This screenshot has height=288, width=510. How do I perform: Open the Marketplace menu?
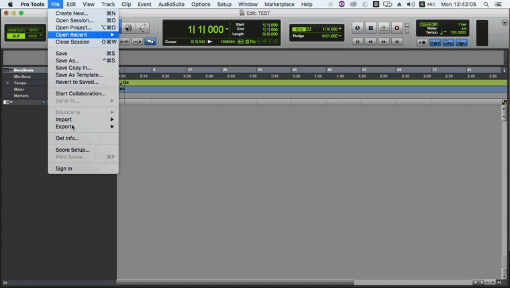pyautogui.click(x=279, y=4)
